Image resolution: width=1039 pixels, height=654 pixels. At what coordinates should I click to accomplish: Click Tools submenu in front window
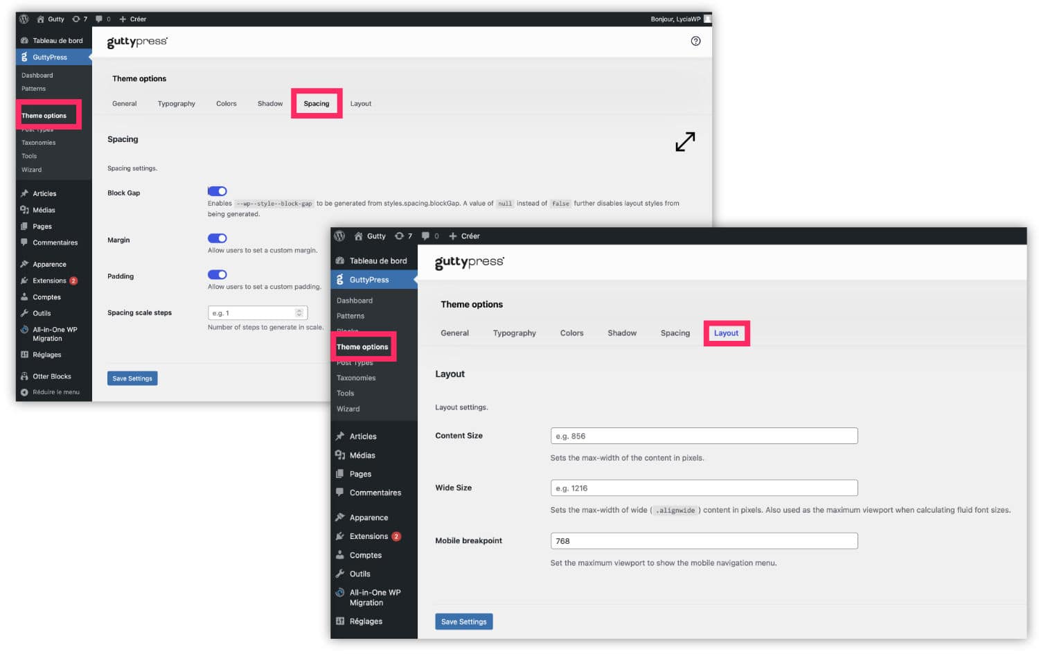pos(346,394)
